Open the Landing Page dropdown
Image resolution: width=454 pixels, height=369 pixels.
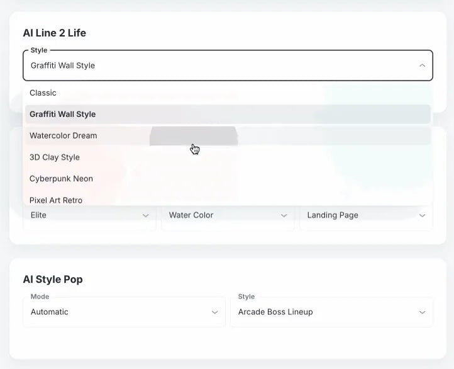click(x=366, y=215)
